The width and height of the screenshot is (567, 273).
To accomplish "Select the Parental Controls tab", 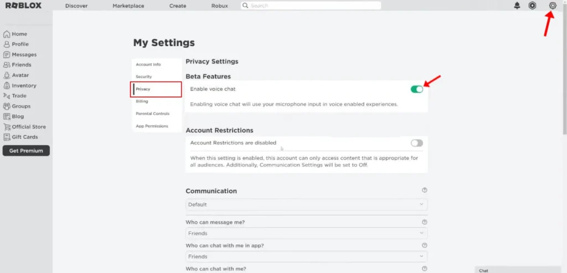I will (152, 114).
